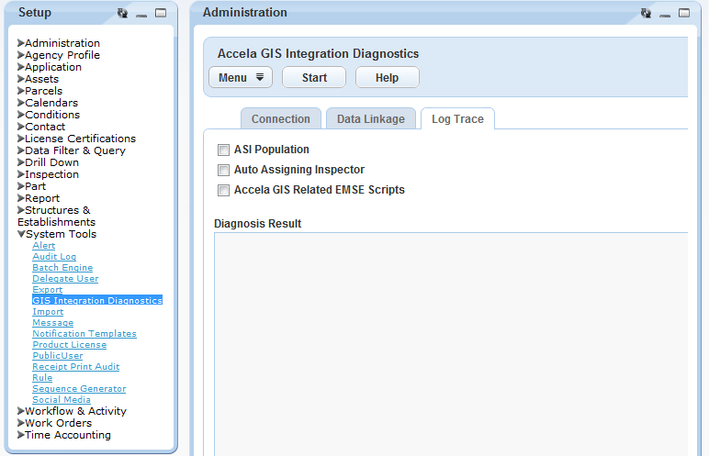
Task: Open the Data Linkage tab
Action: 370,119
